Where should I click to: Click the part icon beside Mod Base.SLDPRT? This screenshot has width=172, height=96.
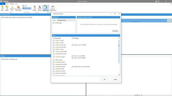click(x=56, y=67)
